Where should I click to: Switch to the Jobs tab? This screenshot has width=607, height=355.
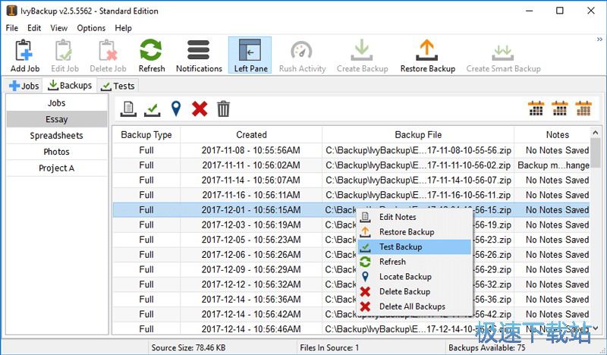24,86
